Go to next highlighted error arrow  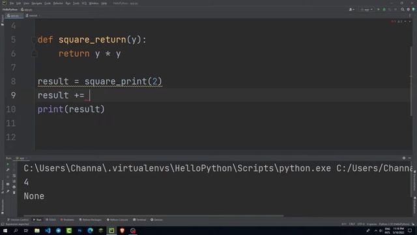tap(410, 22)
